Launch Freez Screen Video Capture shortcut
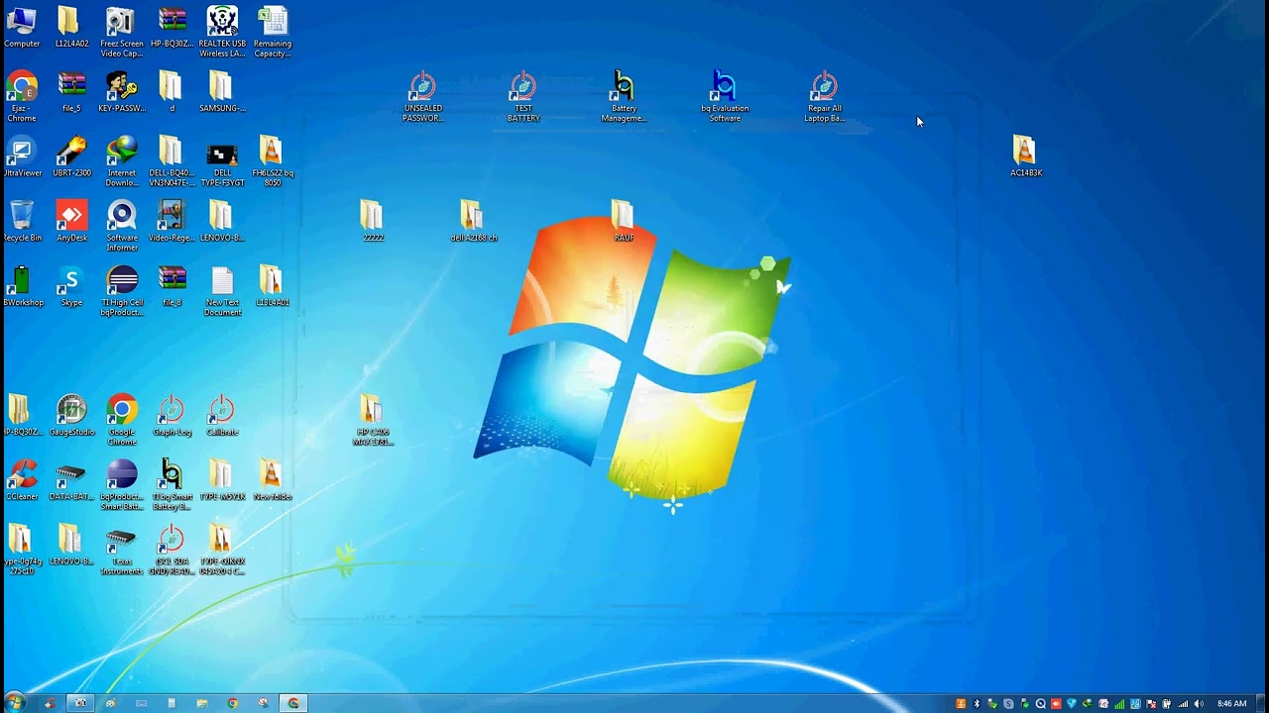Image resolution: width=1269 pixels, height=713 pixels. 121,32
